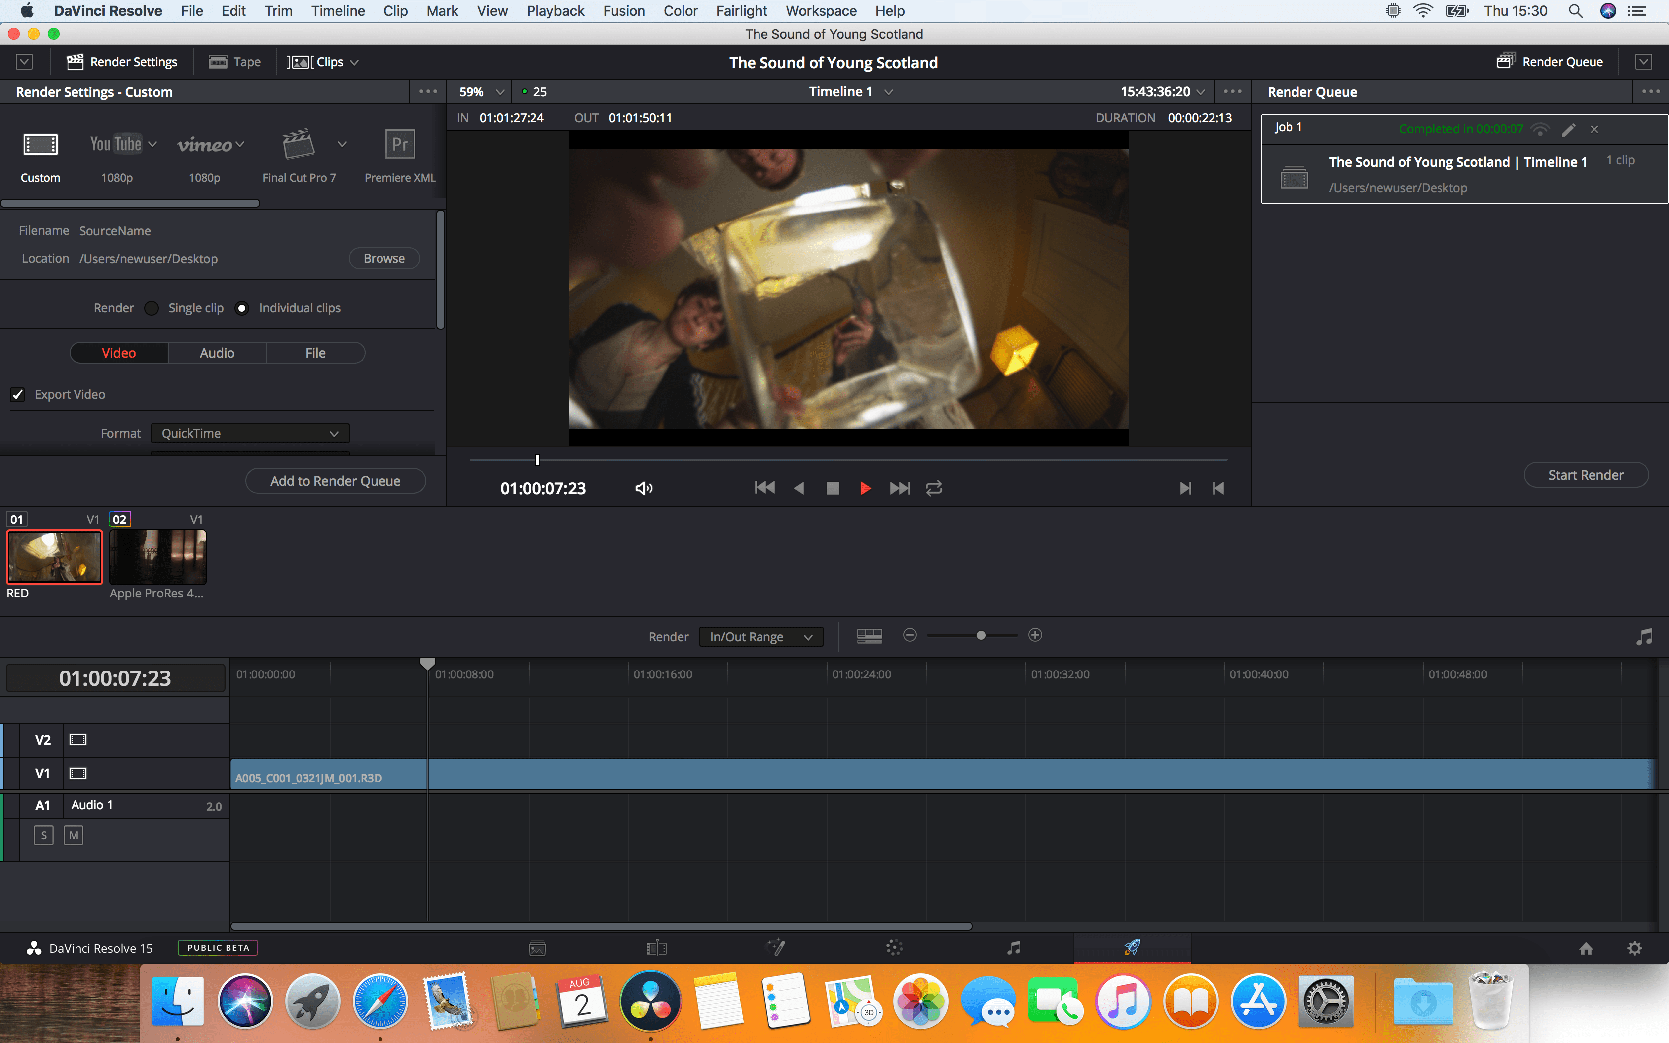Click the loop playback icon
1669x1043 pixels.
(934, 488)
